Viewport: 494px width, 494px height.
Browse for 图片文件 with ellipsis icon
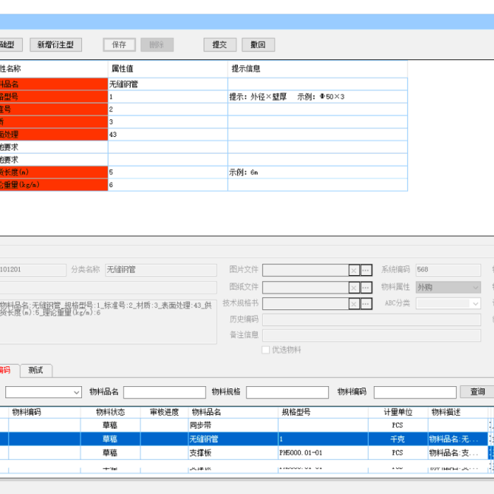pyautogui.click(x=366, y=270)
